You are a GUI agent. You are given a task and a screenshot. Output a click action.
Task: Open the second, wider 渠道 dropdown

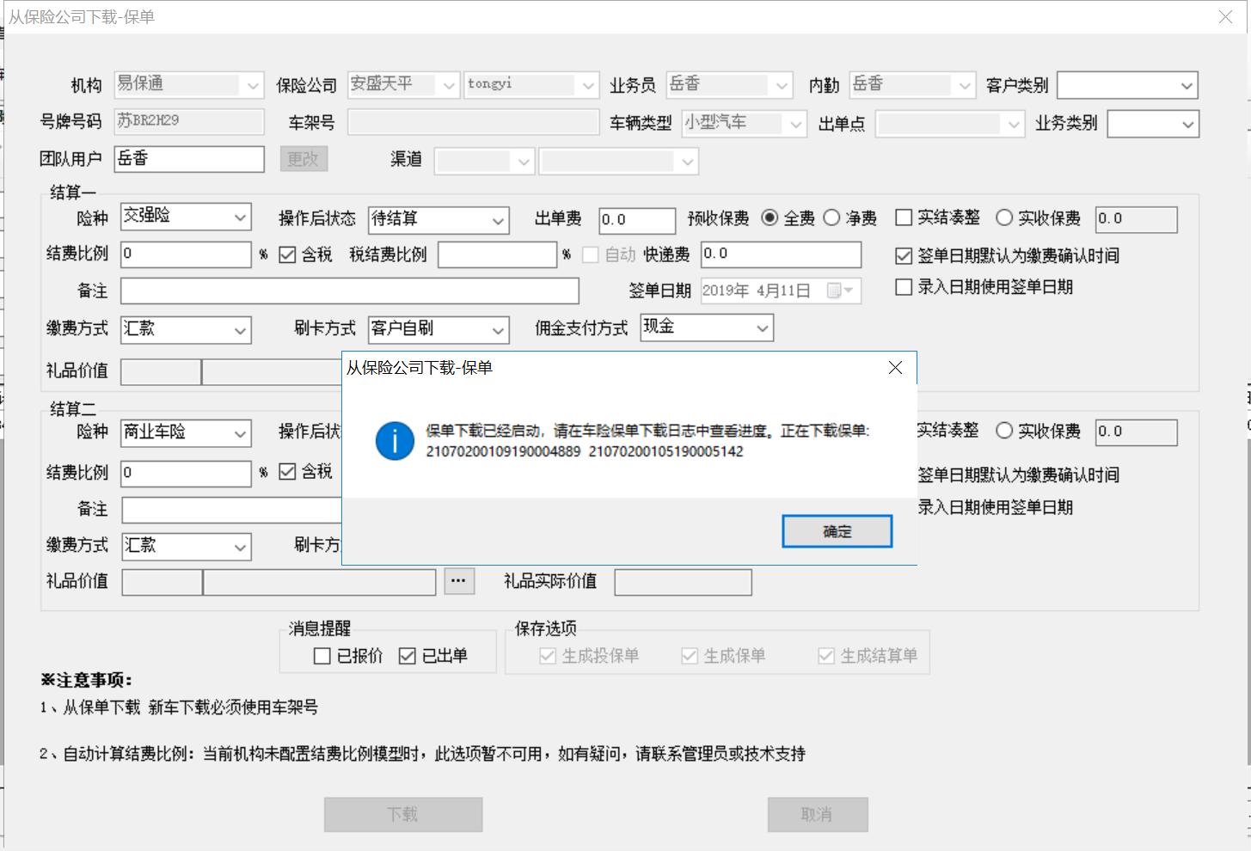coord(618,161)
